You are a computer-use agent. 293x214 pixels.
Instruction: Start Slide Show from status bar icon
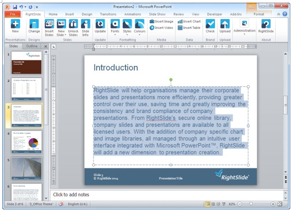(x=223, y=204)
